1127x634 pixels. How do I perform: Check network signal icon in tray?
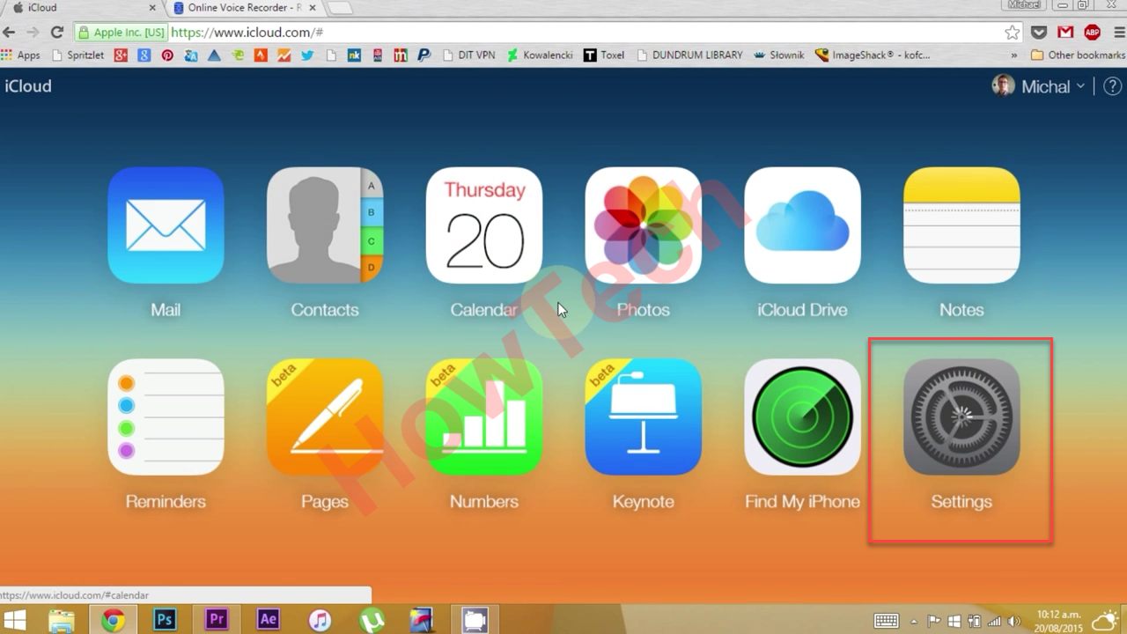[995, 621]
